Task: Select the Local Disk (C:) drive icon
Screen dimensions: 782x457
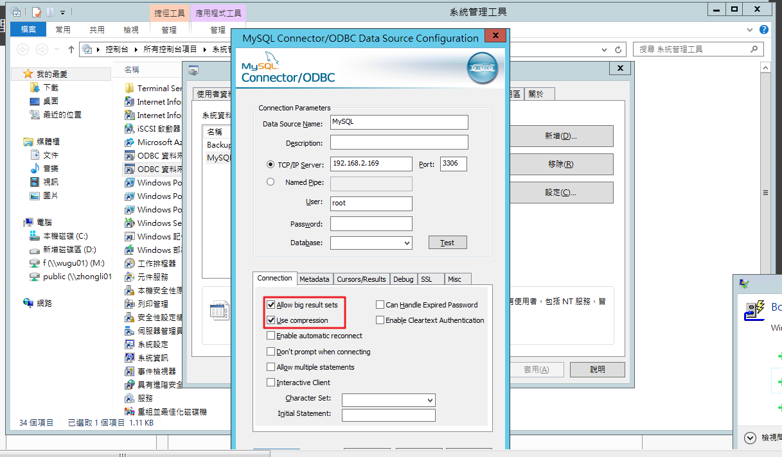Action: [35, 236]
